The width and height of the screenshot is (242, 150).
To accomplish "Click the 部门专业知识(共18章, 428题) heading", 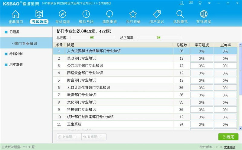I will pos(84,31).
